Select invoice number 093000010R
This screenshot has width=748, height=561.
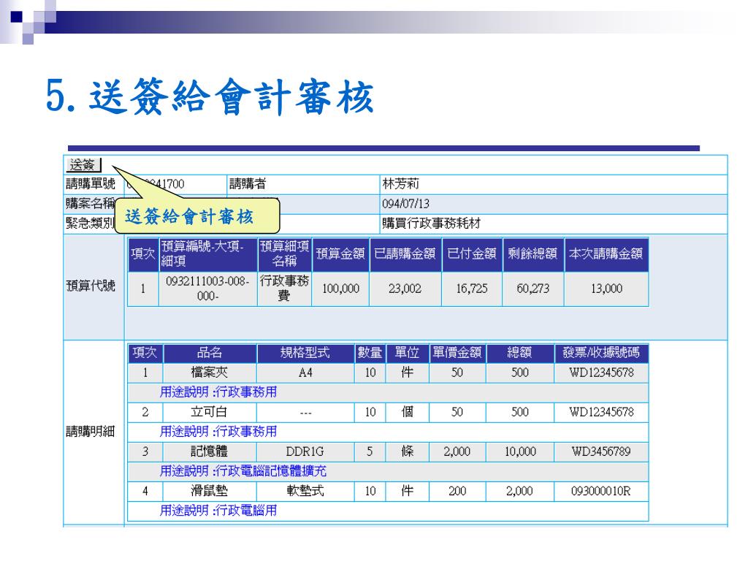click(x=601, y=491)
